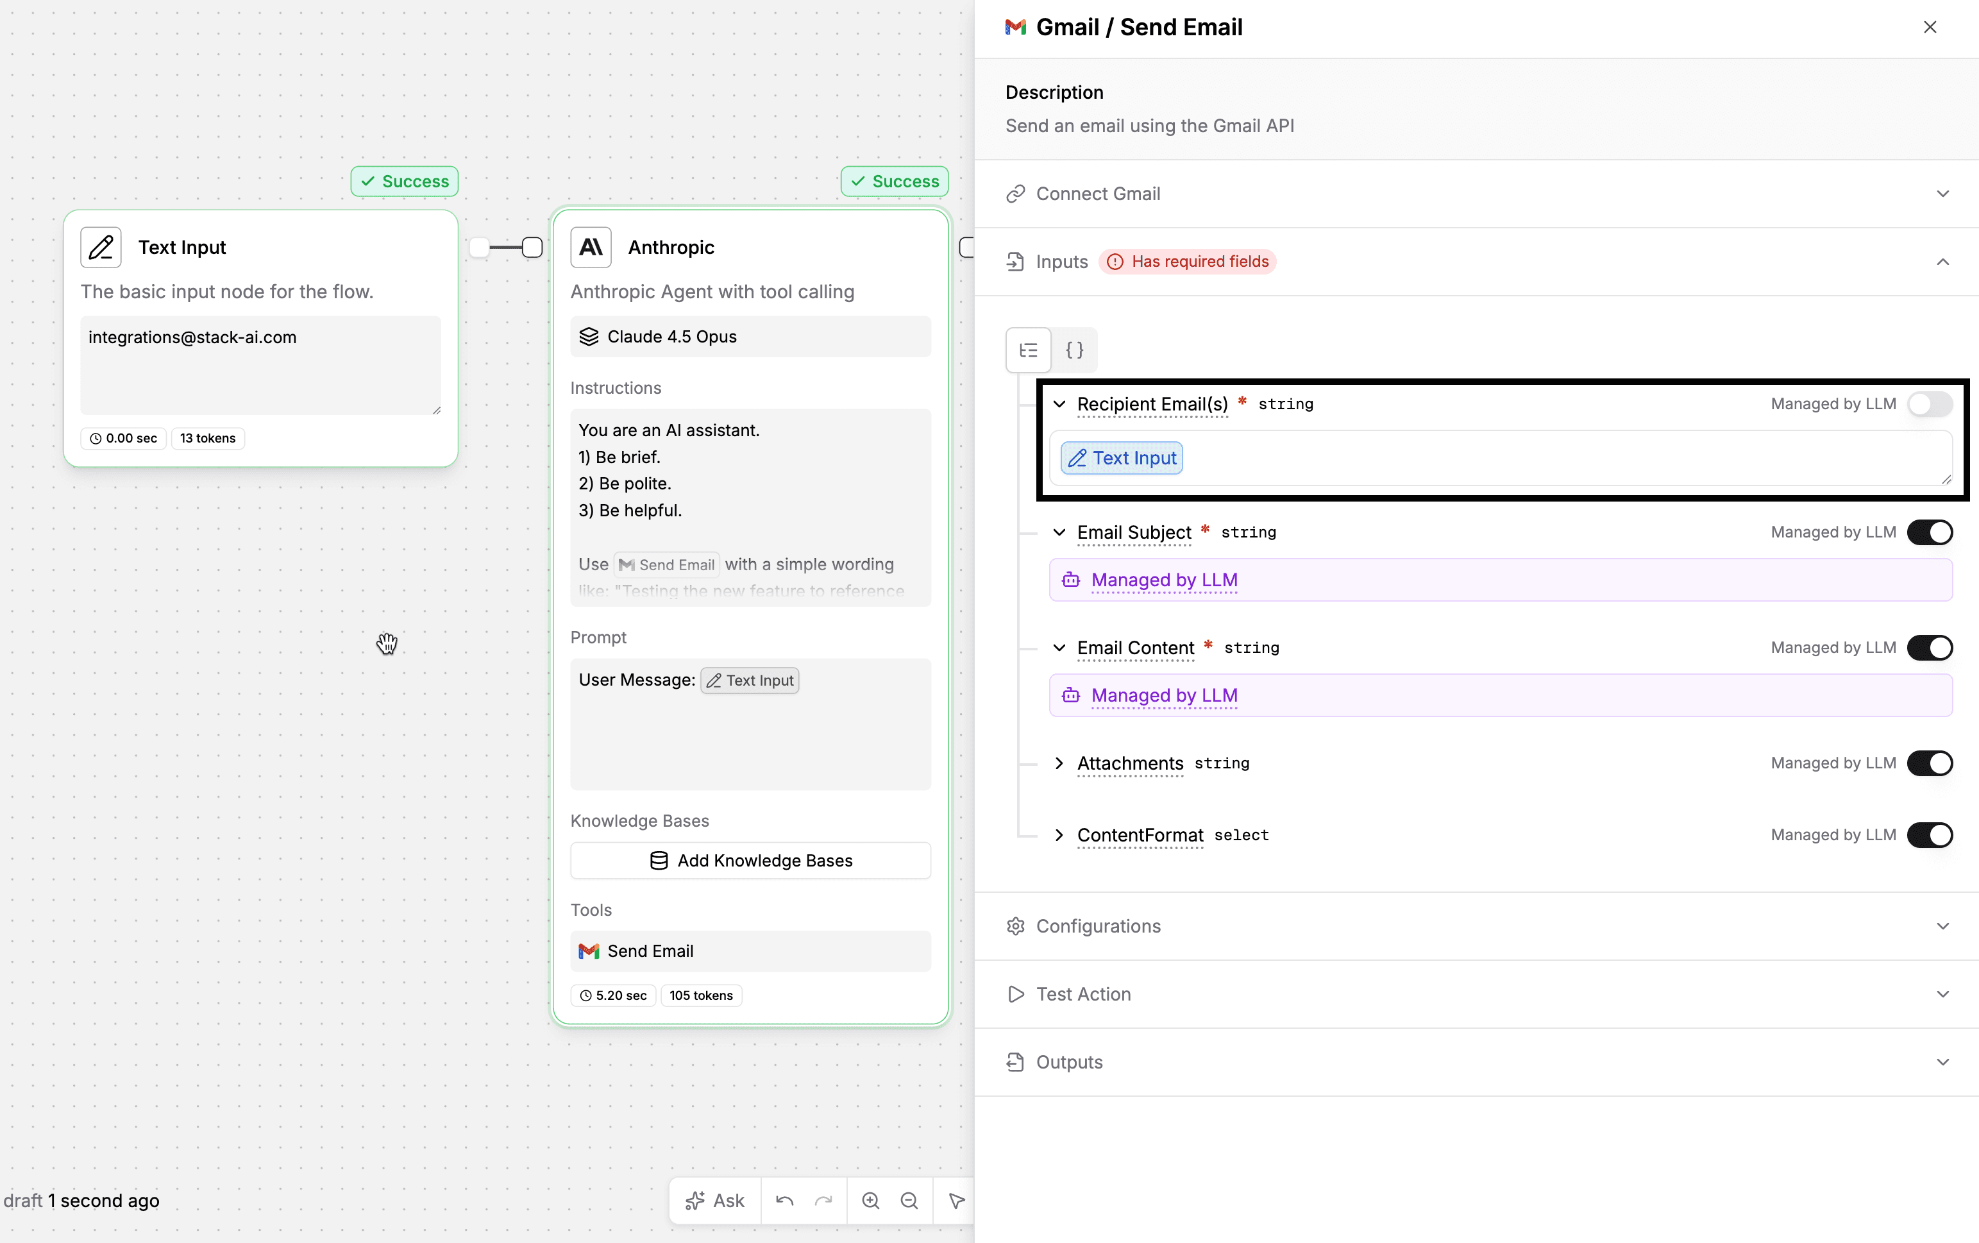
Task: Switch inputs to JSON braces view
Action: coord(1074,350)
